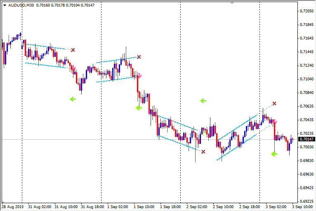Click the 0.69630 price scale label
This screenshot has width=316, height=211.
pyautogui.click(x=307, y=174)
